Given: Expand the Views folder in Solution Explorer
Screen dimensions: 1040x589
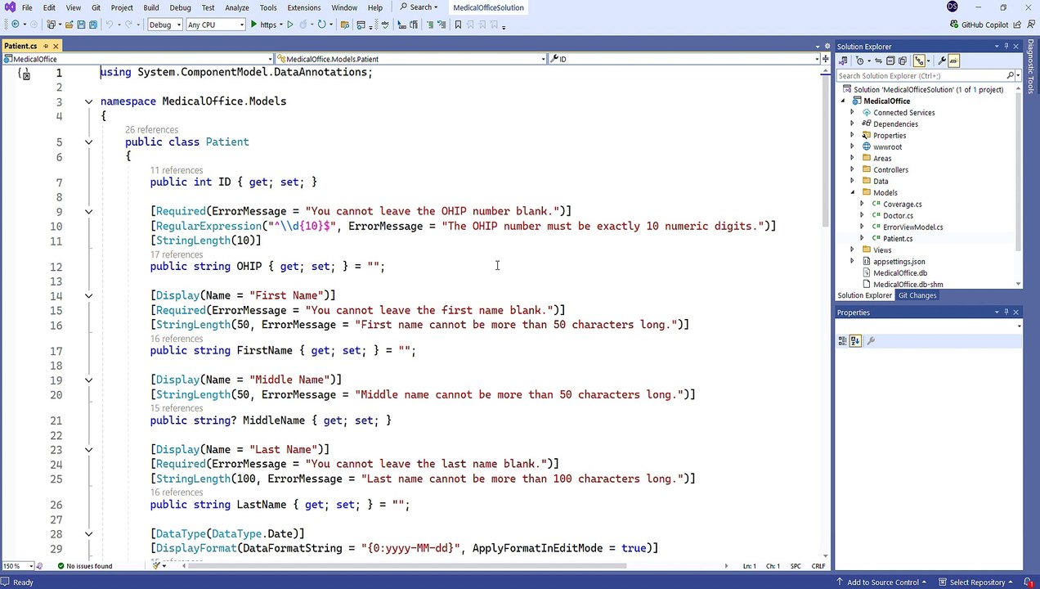Looking at the screenshot, I should (x=853, y=250).
